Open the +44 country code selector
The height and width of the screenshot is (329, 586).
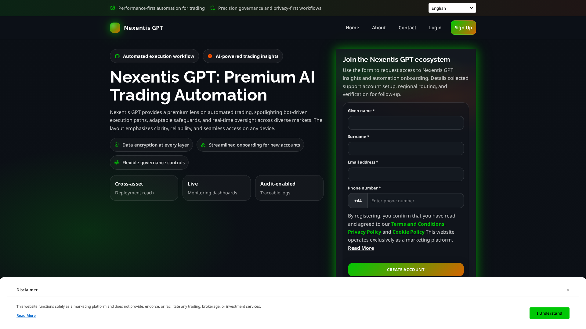point(358,200)
